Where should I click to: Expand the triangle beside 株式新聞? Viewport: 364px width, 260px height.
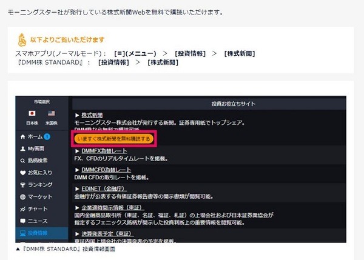tap(77, 115)
